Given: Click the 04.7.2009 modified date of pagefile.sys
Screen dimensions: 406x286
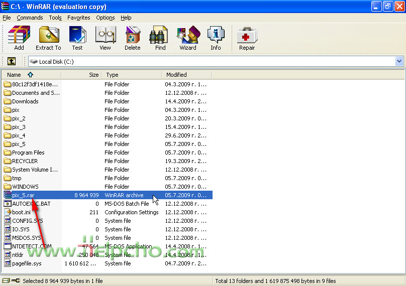Looking at the screenshot, I should pyautogui.click(x=185, y=263).
